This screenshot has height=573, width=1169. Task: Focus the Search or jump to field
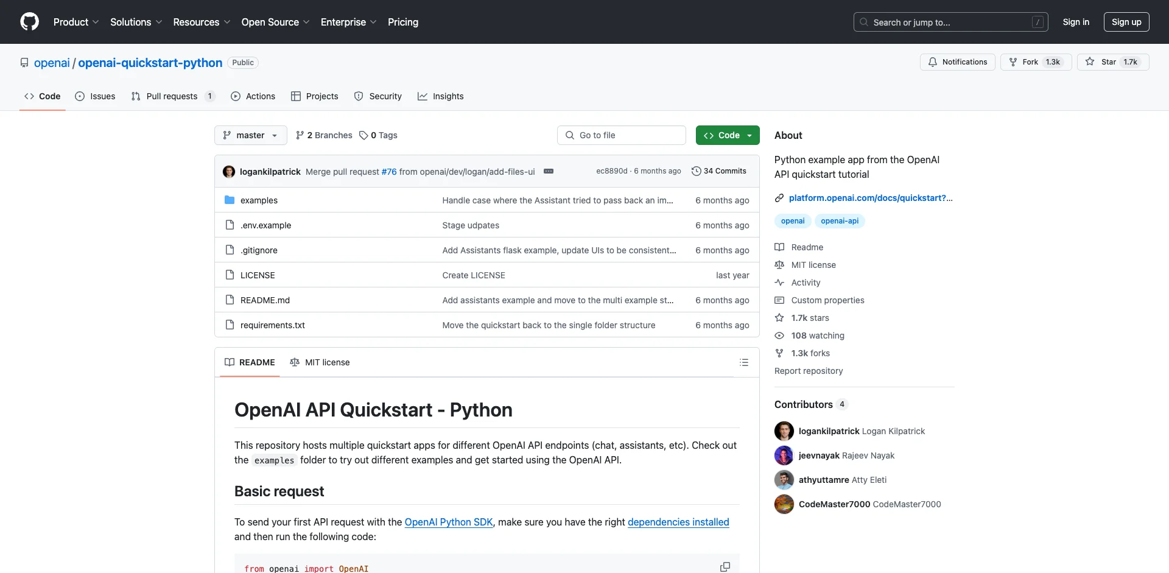[951, 22]
